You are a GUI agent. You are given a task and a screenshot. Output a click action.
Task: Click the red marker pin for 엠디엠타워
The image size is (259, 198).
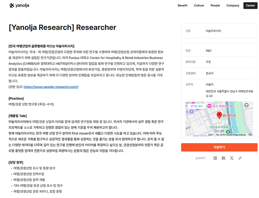220,115
